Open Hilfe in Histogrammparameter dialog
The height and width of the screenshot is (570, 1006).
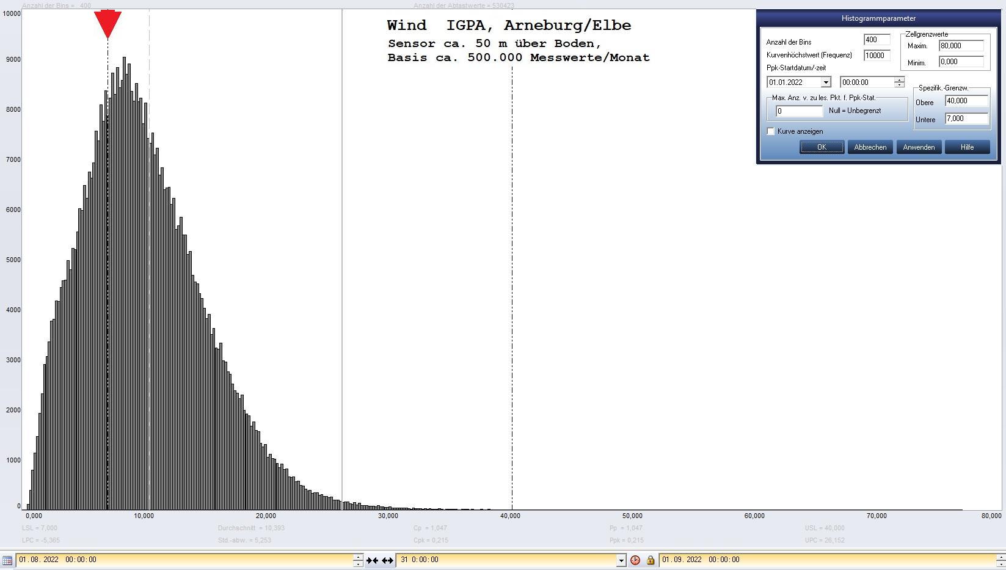967,147
